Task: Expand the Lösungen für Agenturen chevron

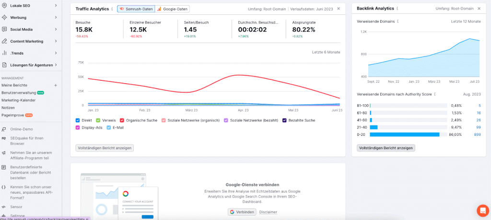Action: tap(56, 65)
